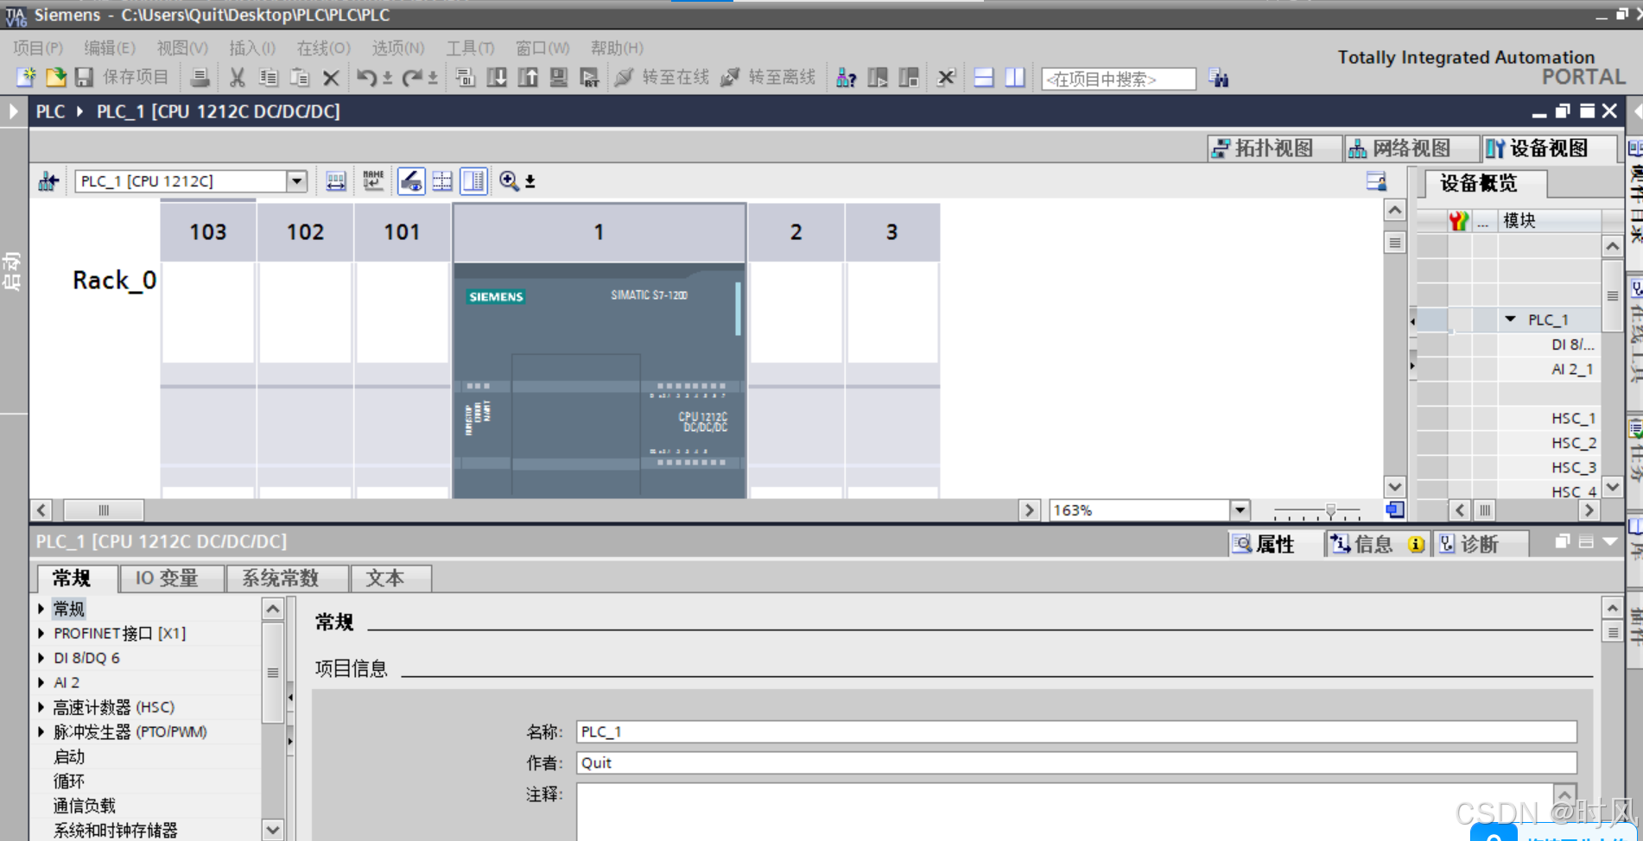
Task: Click the Print icon in toolbar
Action: [200, 78]
